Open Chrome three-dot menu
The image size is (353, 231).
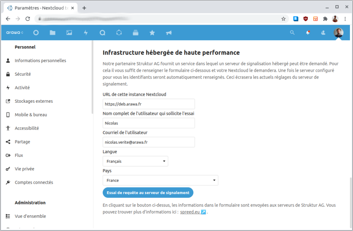(345, 19)
